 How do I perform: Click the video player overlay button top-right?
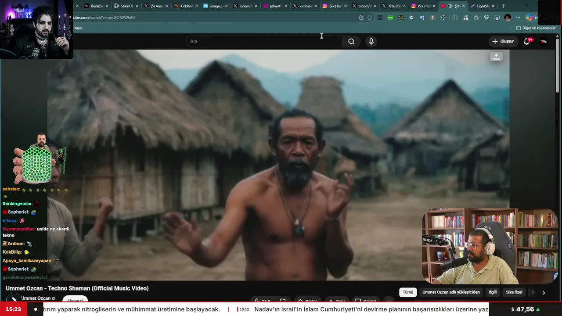click(496, 56)
